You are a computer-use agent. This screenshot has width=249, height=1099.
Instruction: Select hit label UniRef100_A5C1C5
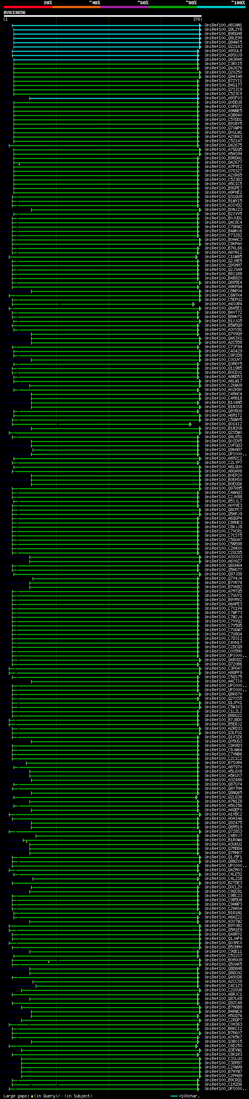[x=223, y=184]
